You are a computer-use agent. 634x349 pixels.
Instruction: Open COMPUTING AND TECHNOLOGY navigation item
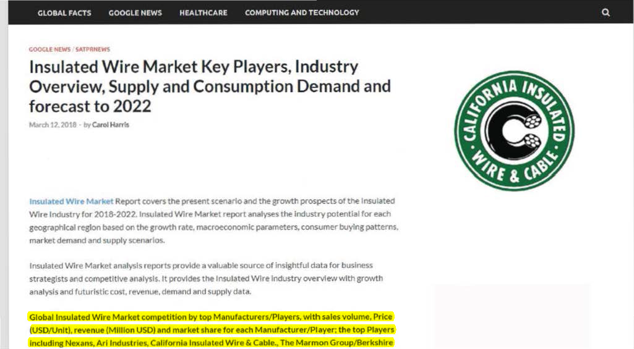(302, 13)
